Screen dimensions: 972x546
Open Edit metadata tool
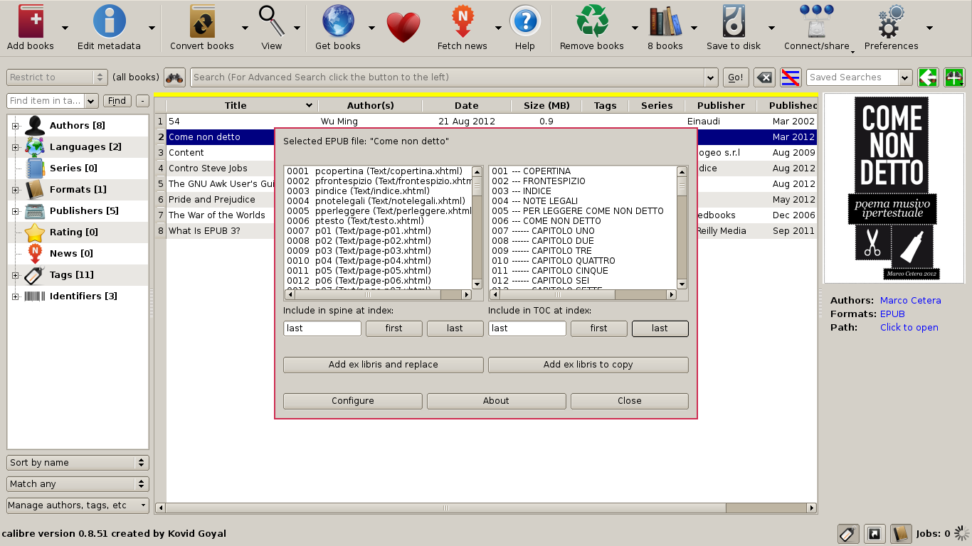109,21
